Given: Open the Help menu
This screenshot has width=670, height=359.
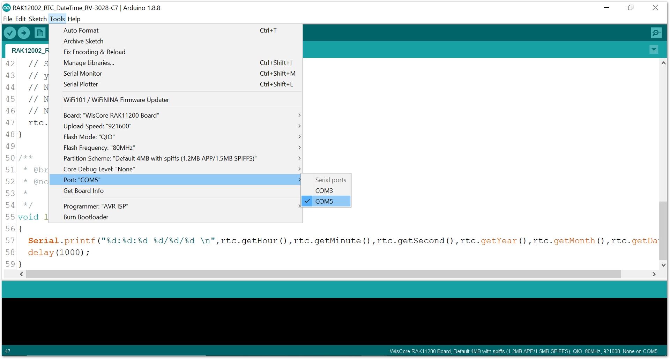Looking at the screenshot, I should (x=74, y=19).
